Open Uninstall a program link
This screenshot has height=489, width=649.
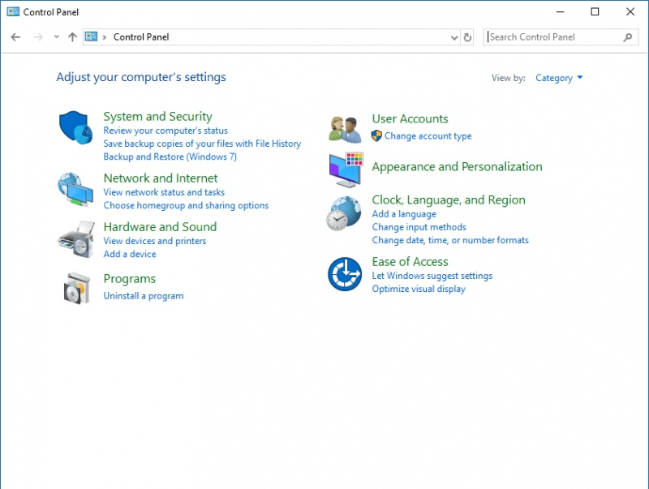(x=144, y=296)
